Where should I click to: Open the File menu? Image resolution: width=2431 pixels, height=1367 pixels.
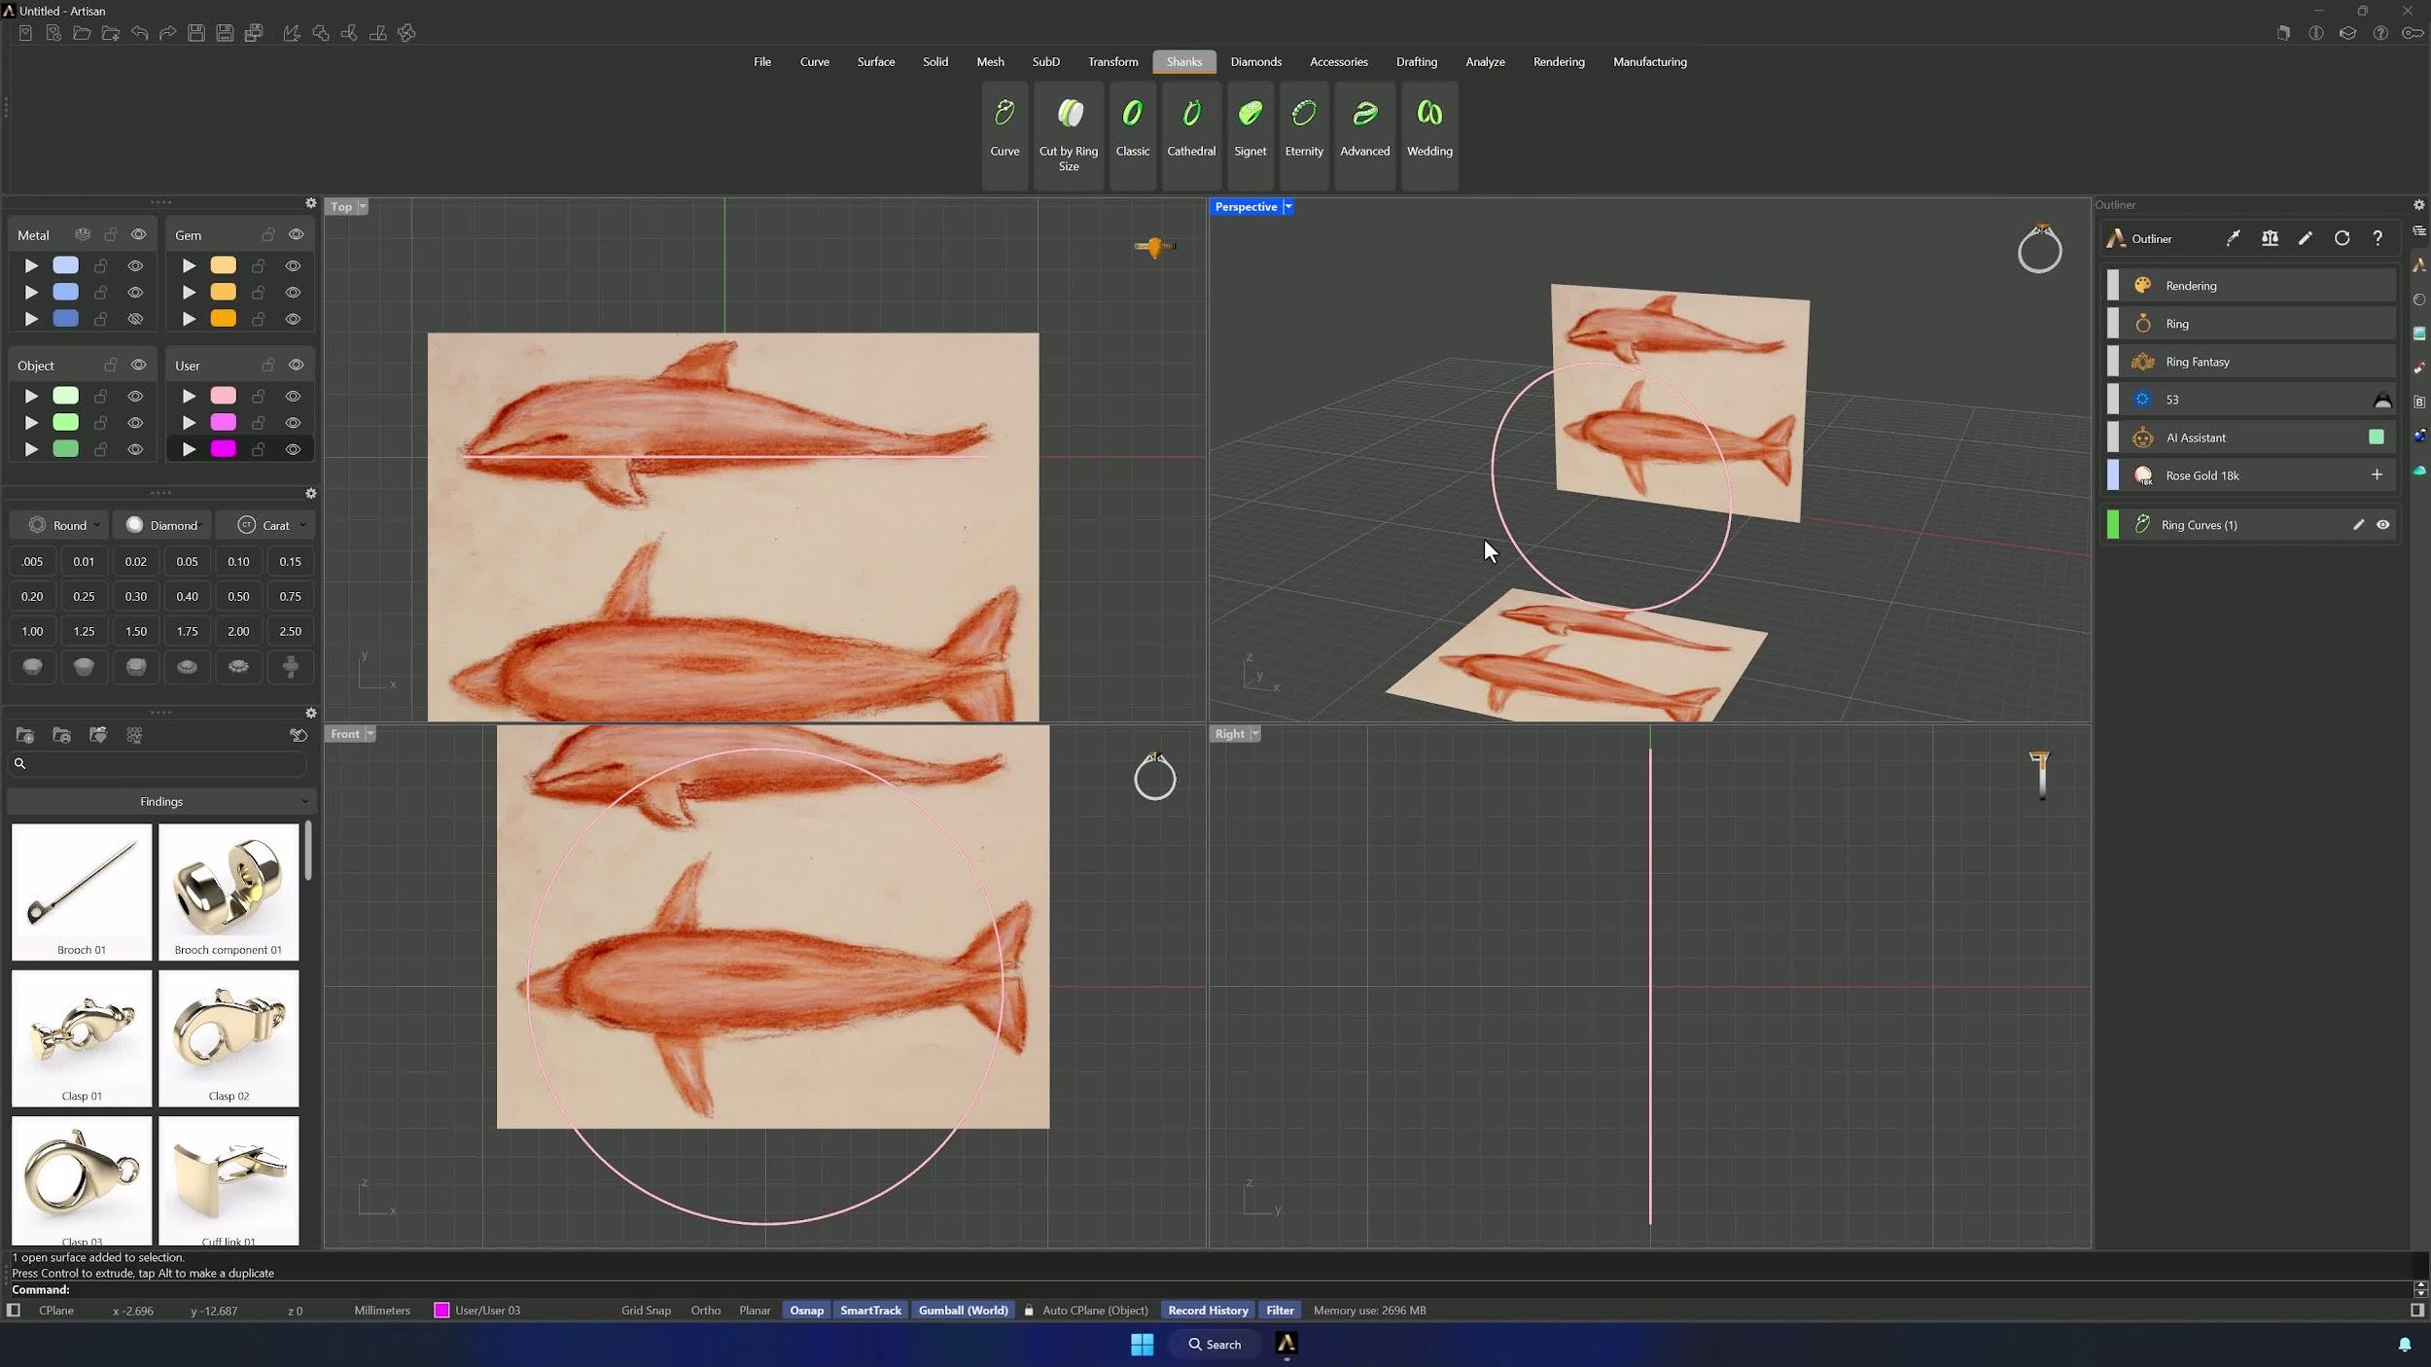point(762,62)
